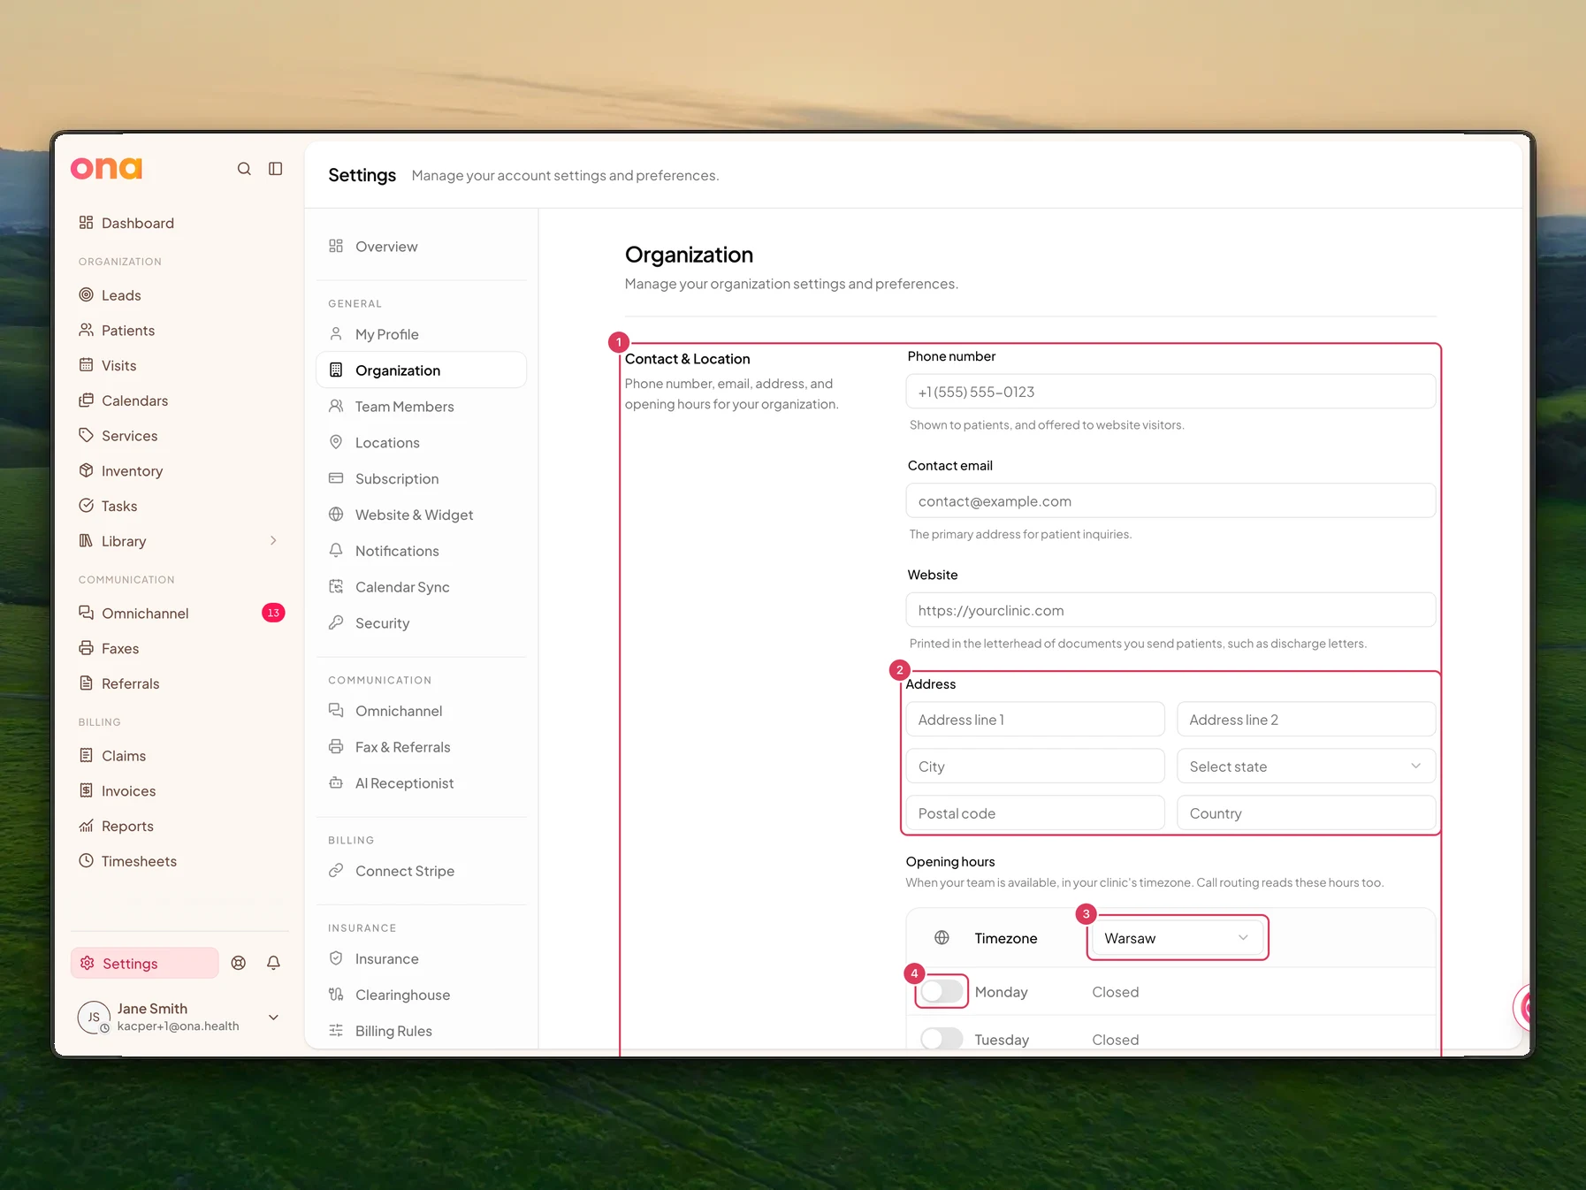
Task: Click the Connect Stripe link icon
Action: point(336,871)
